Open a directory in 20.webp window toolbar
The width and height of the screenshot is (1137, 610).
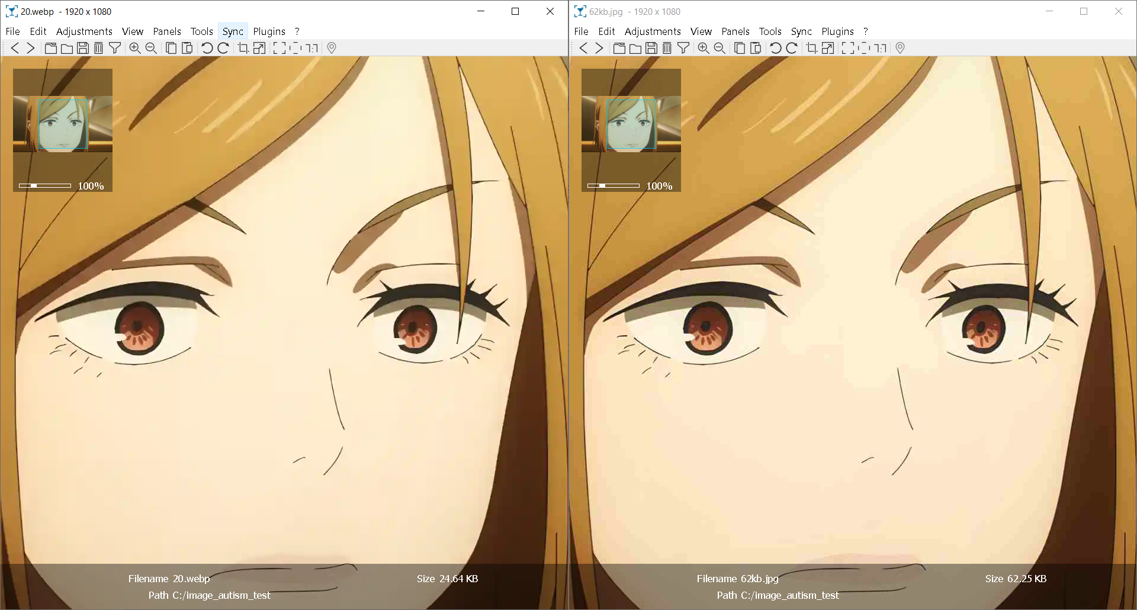(67, 48)
